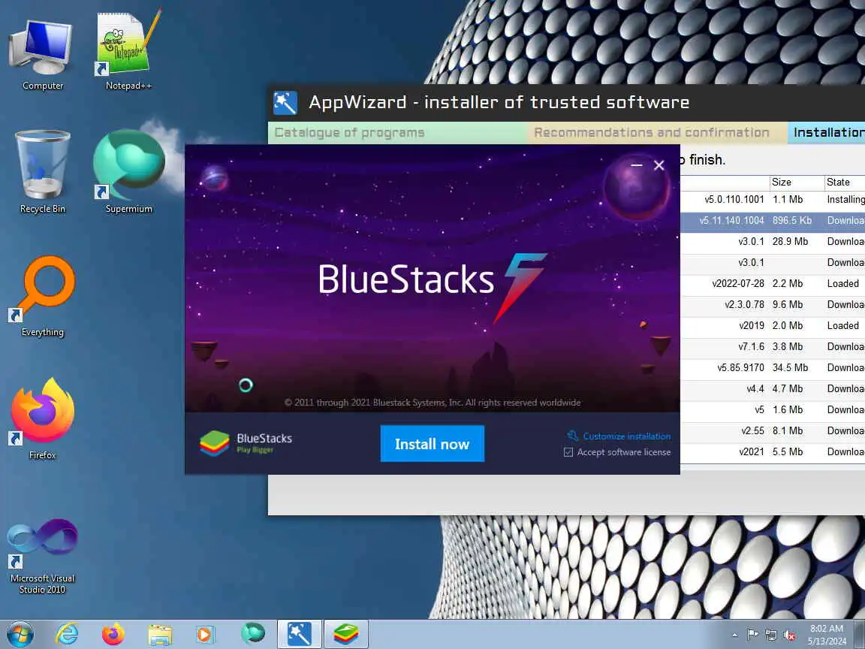The width and height of the screenshot is (865, 649).
Task: Toggle Accept software license checkbox
Action: (568, 452)
